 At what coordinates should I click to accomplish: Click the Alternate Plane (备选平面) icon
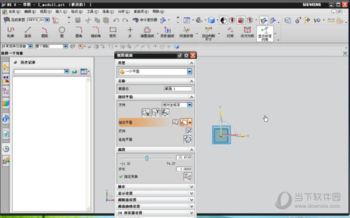coord(188,139)
